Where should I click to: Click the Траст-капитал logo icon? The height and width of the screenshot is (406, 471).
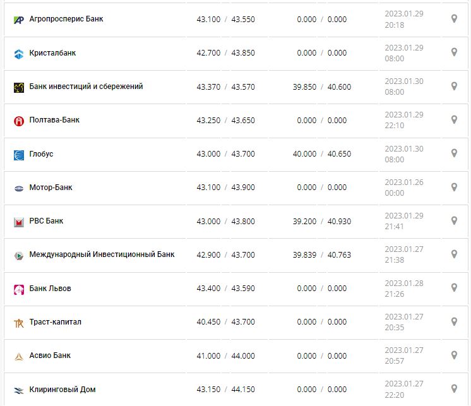[x=18, y=323]
